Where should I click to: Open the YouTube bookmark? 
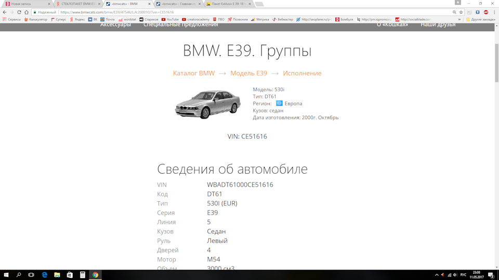170,19
